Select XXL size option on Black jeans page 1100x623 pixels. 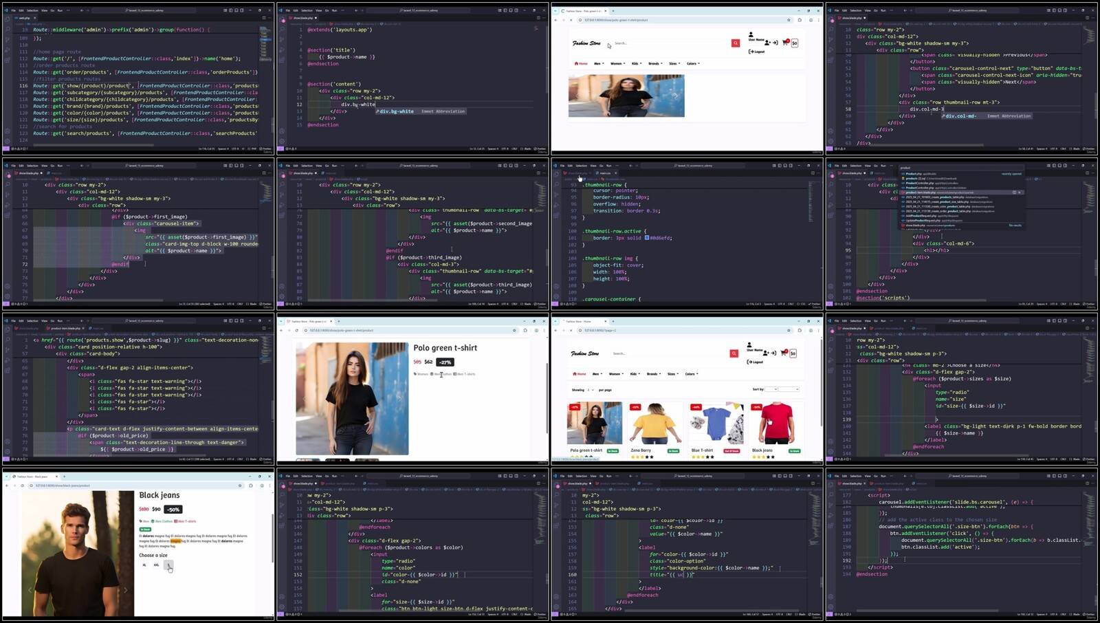click(157, 565)
